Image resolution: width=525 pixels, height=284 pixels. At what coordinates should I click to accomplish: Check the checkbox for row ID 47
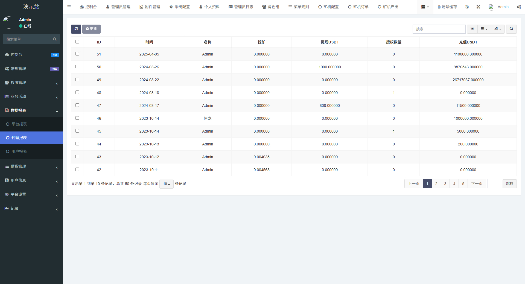pyautogui.click(x=77, y=105)
